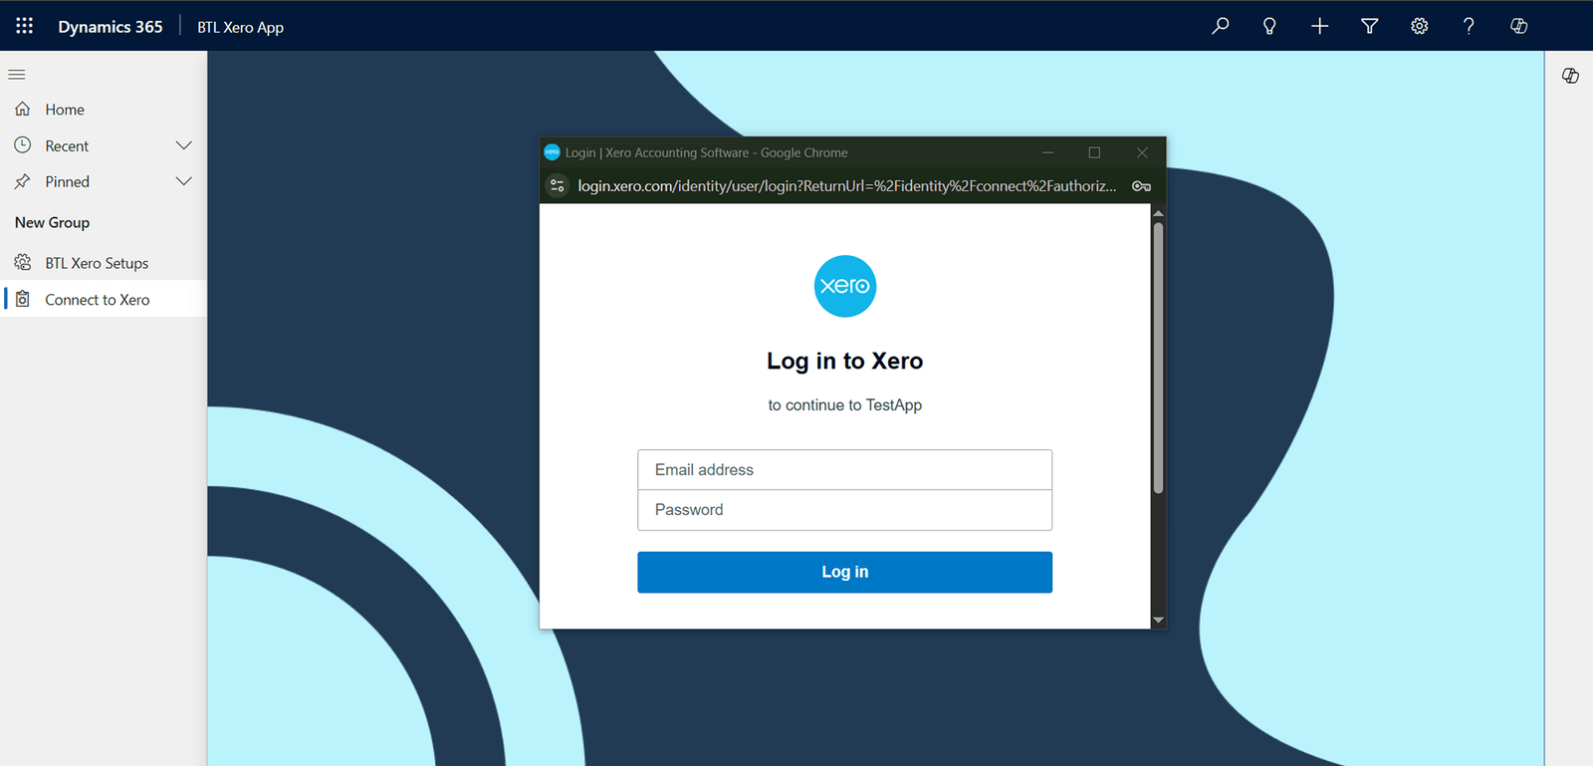Click the Connect to Xero icon
The width and height of the screenshot is (1593, 766).
tap(23, 299)
